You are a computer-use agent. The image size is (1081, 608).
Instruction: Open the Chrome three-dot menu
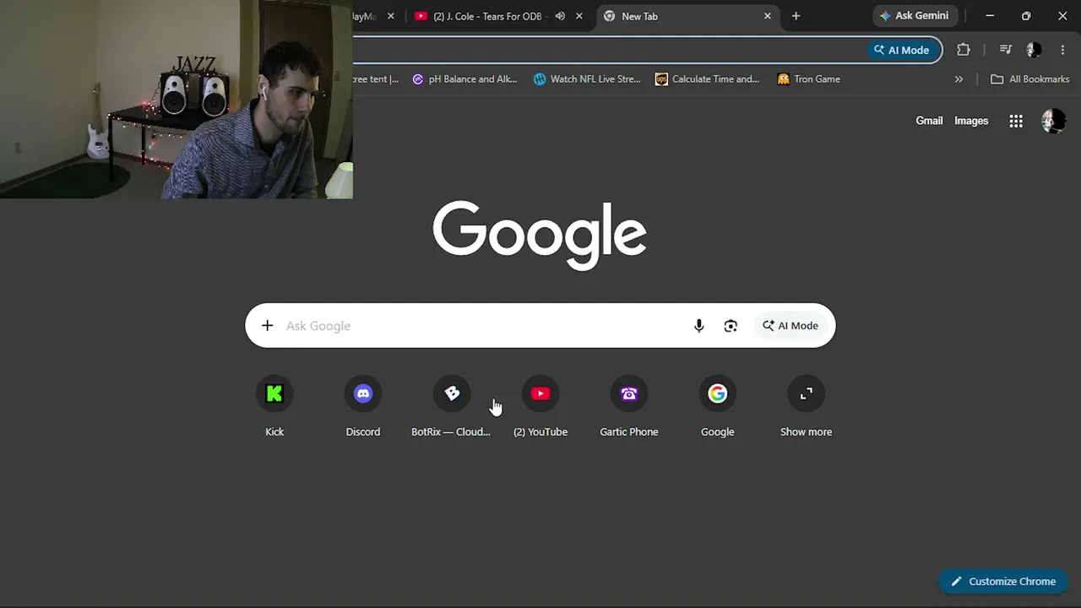[1062, 50]
